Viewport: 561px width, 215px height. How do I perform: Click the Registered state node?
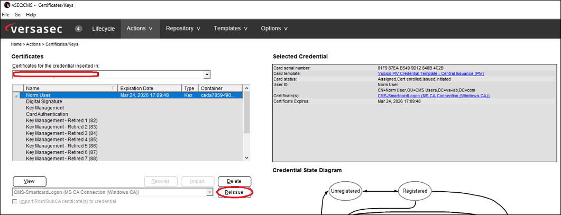click(x=415, y=191)
